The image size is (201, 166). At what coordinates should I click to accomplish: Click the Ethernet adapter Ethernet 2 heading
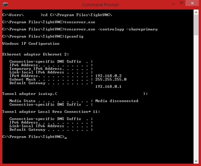(36, 54)
